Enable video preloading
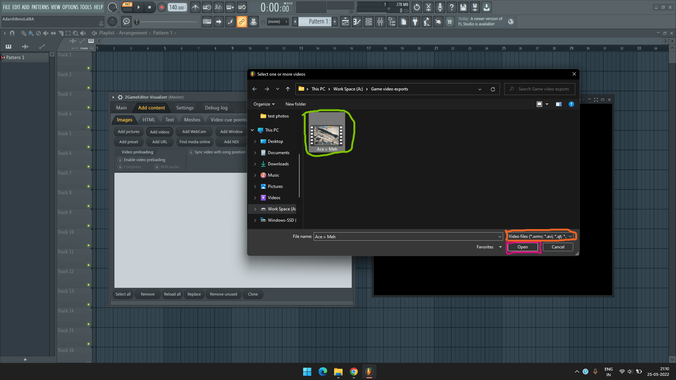Screen dimensions: 676x380 pos(120,160)
